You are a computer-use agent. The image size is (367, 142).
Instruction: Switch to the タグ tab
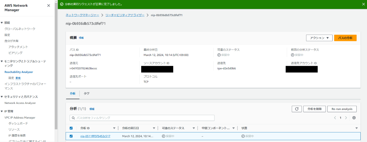point(86,94)
